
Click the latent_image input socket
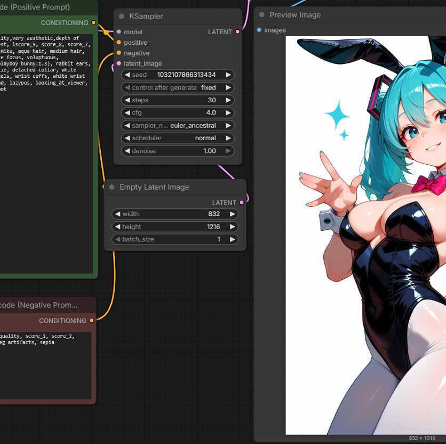pyautogui.click(x=118, y=64)
